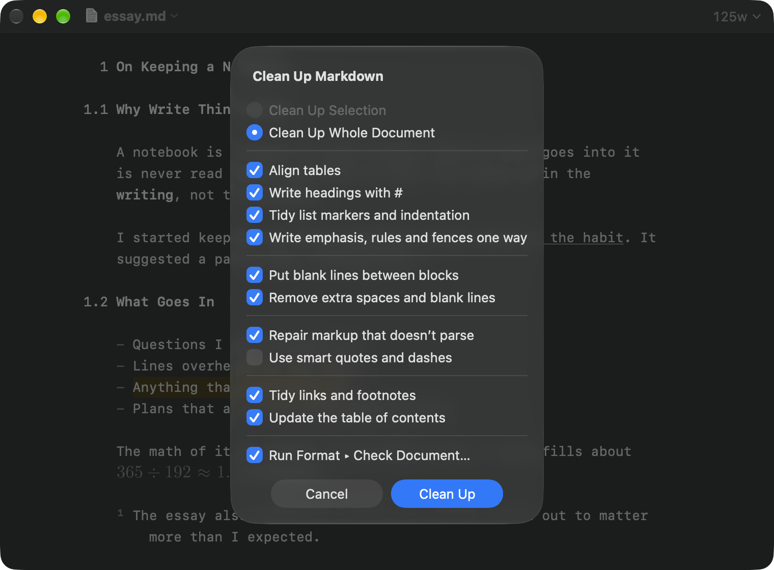The image size is (774, 570).
Task: Click the blue Clean Up button
Action: tap(447, 494)
